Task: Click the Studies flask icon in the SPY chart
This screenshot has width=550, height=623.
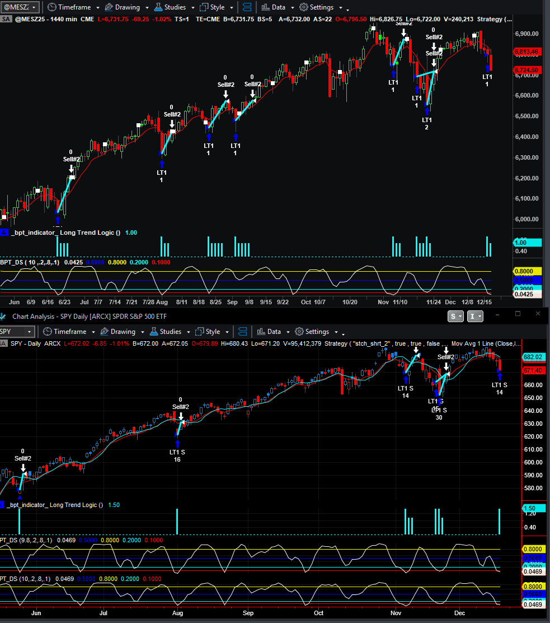Action: (x=154, y=332)
